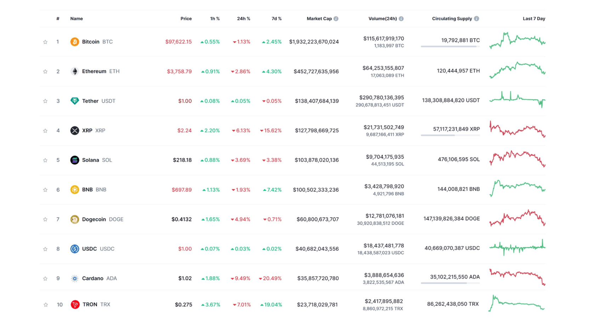Image resolution: width=595 pixels, height=334 pixels.
Task: Click Solana price $218.18
Action: pos(182,160)
